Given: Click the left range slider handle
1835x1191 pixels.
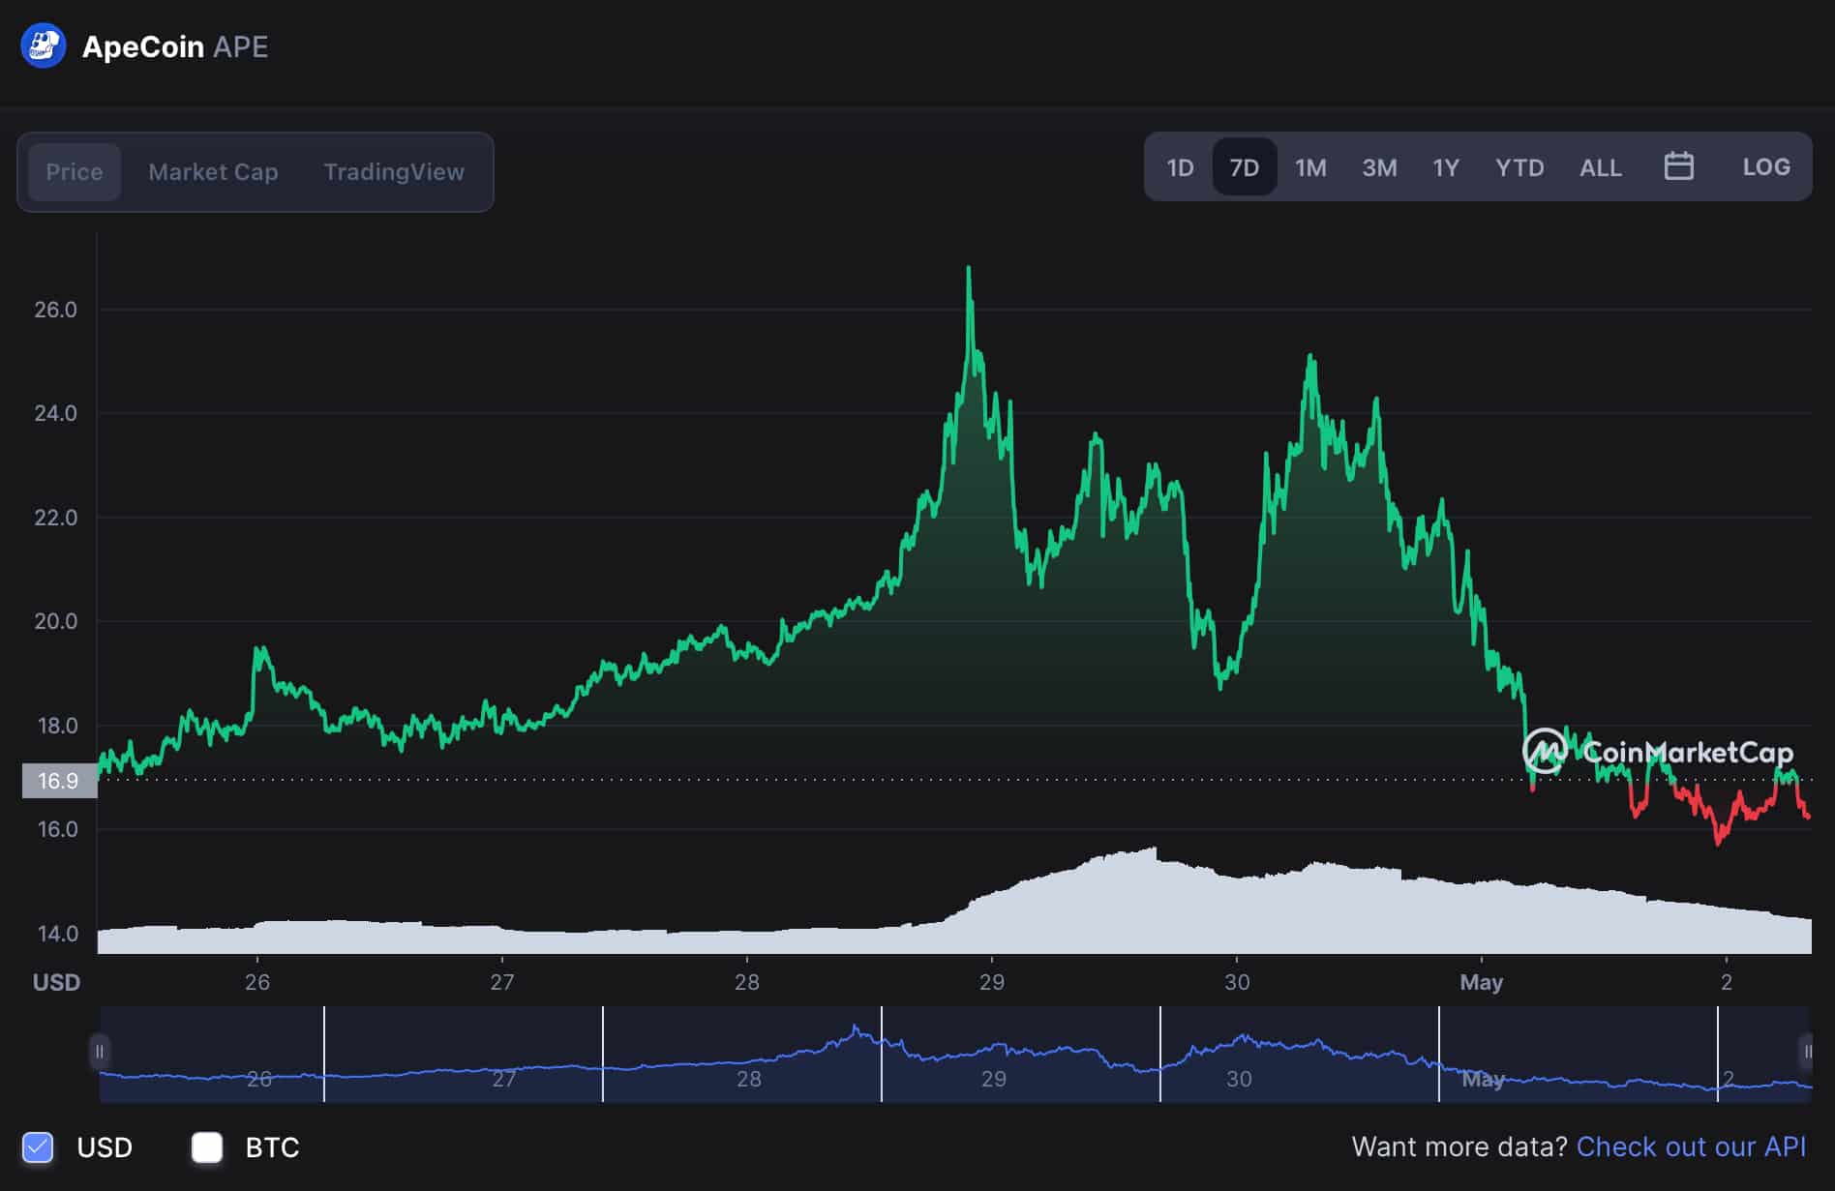Looking at the screenshot, I should point(101,1051).
